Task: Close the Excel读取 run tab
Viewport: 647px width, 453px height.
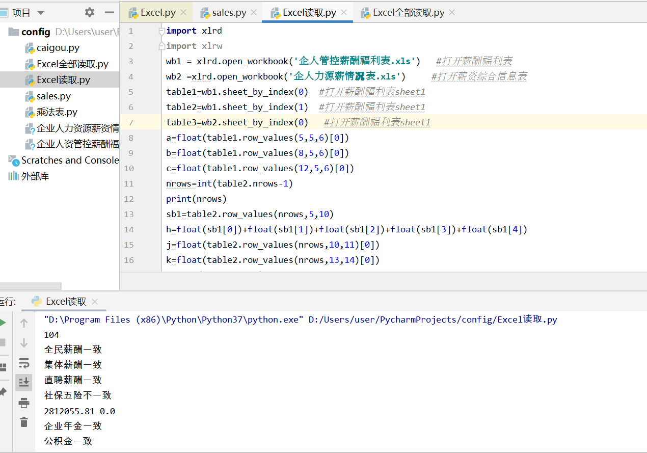Action: point(94,302)
